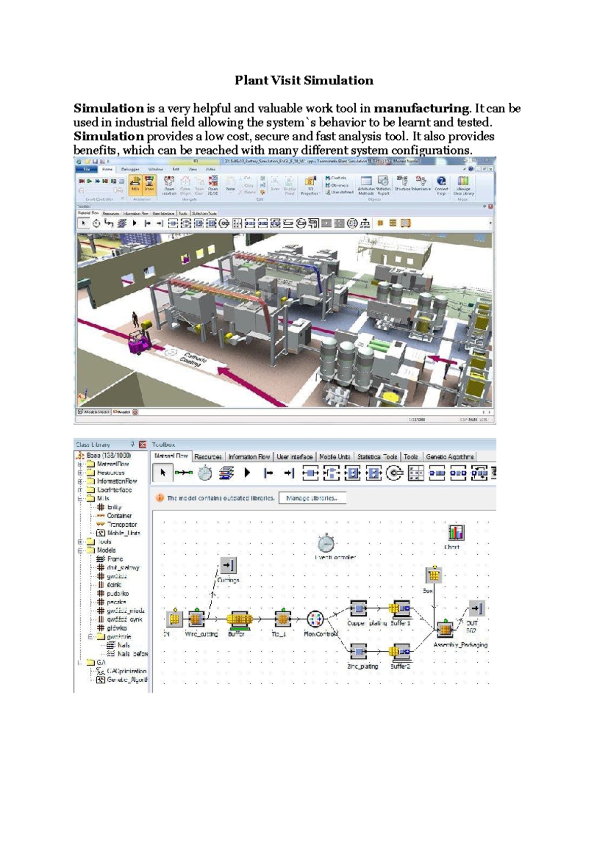Select the FlowControl circular tool in lower Toolbox
The height and width of the screenshot is (859, 608).
click(394, 473)
